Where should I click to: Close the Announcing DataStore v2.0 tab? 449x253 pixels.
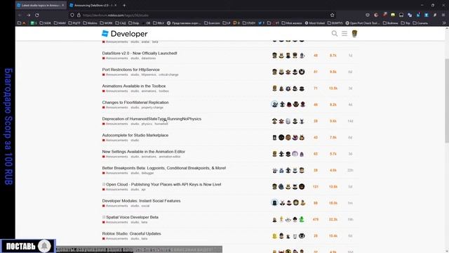coord(116,5)
